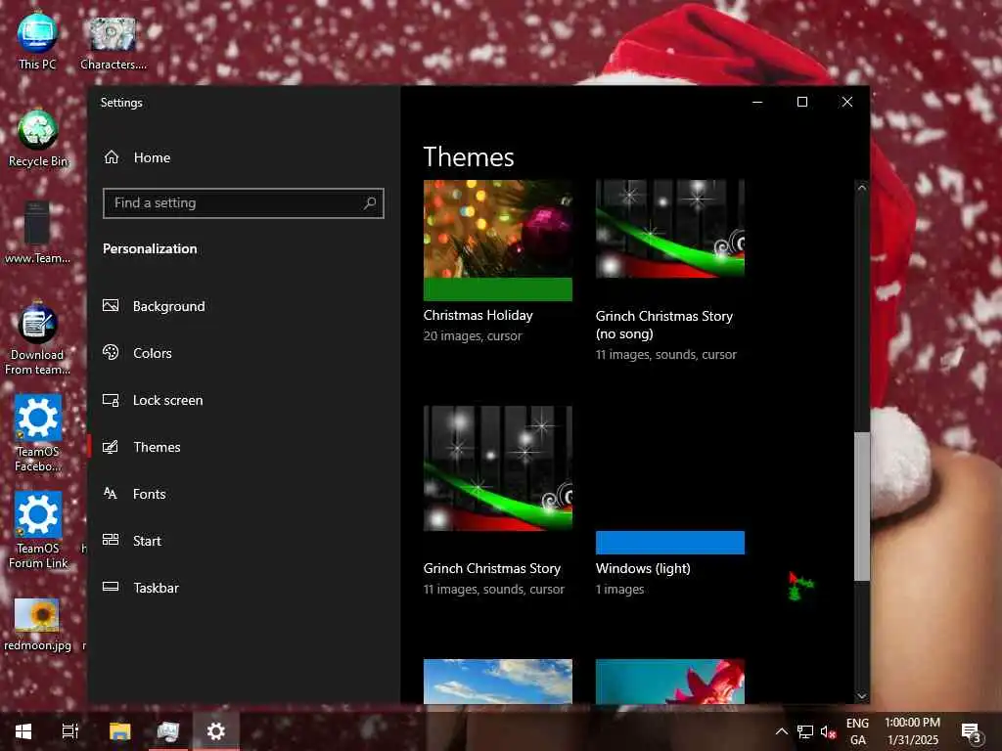The height and width of the screenshot is (751, 1002).
Task: Choose the Grinch Christmas Story theme thumbnail
Action: (498, 468)
